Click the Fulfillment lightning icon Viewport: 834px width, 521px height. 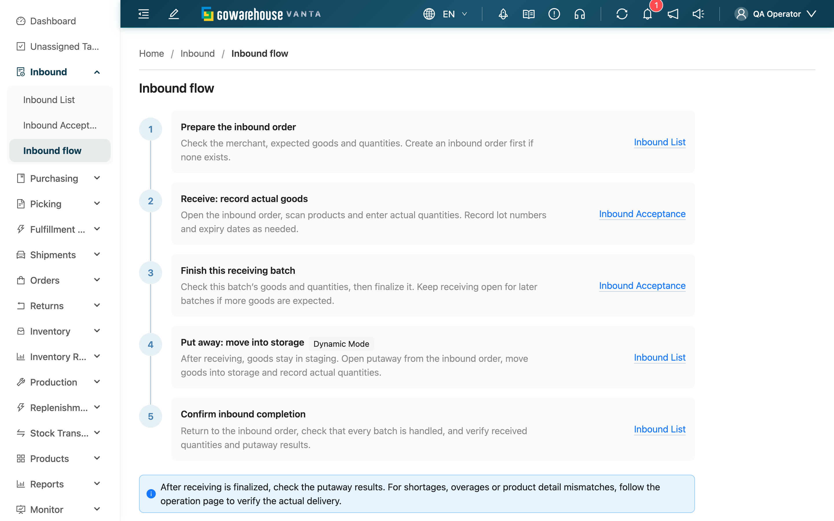21,230
